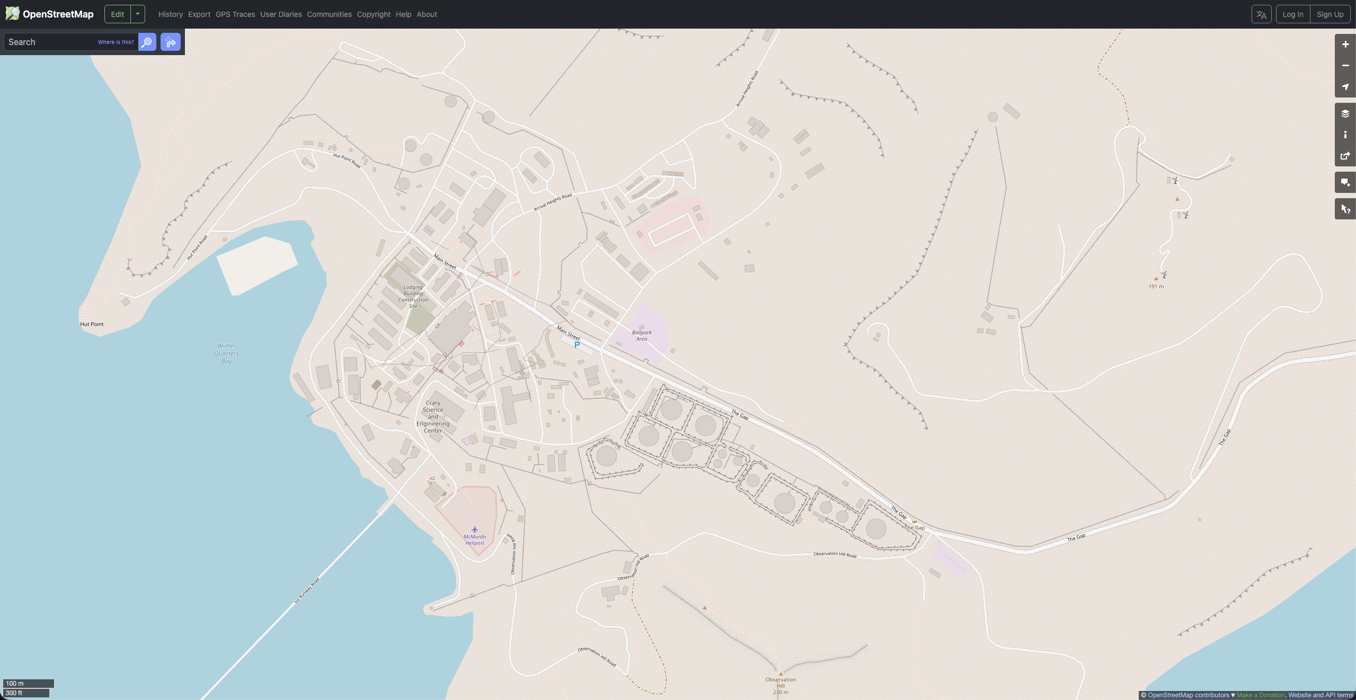Click the Make a Donation link
This screenshot has width=1356, height=700.
(1261, 695)
